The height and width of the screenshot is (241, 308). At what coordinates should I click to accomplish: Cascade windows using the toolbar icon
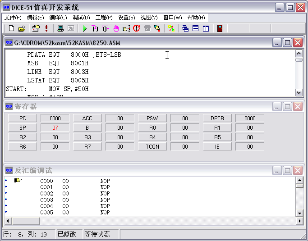(185, 28)
